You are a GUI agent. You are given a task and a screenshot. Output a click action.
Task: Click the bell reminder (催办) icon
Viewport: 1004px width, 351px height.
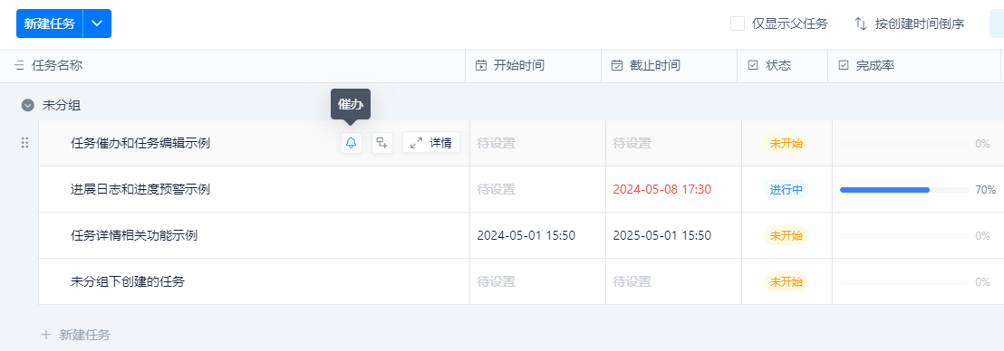(351, 143)
